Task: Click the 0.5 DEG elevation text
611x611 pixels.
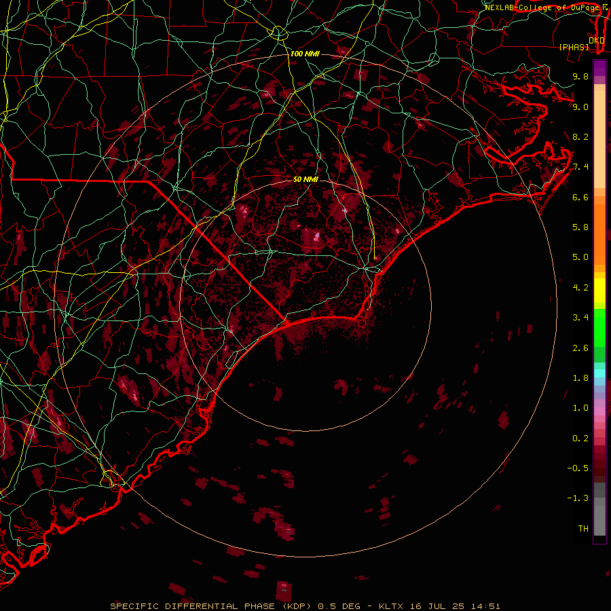Action: point(338,606)
